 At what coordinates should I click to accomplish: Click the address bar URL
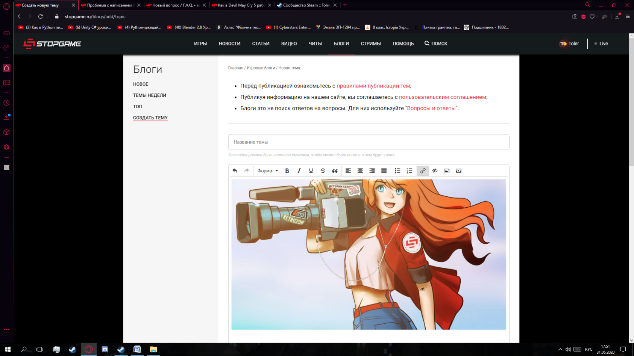coord(95,17)
